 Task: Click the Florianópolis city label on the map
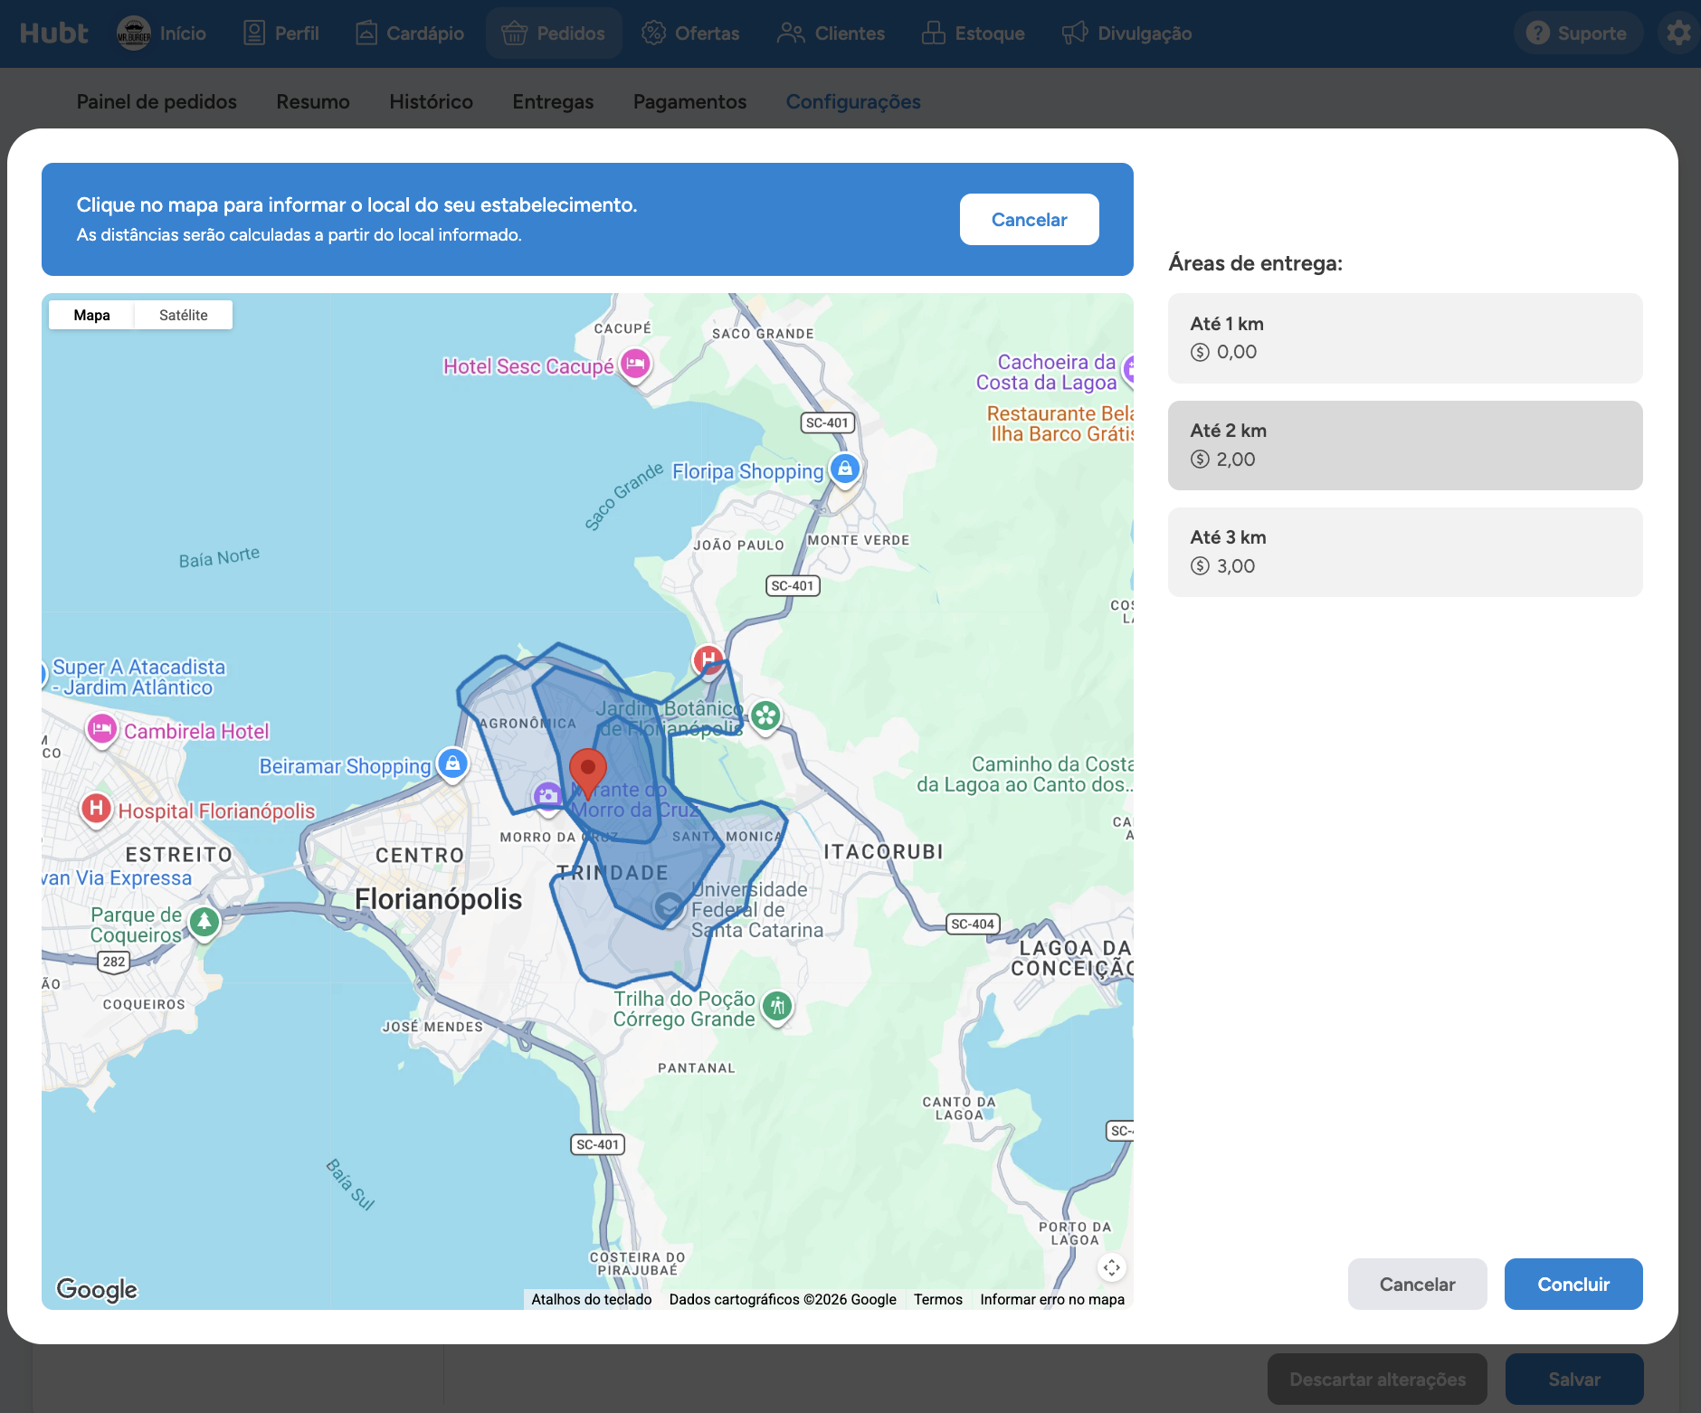[438, 898]
